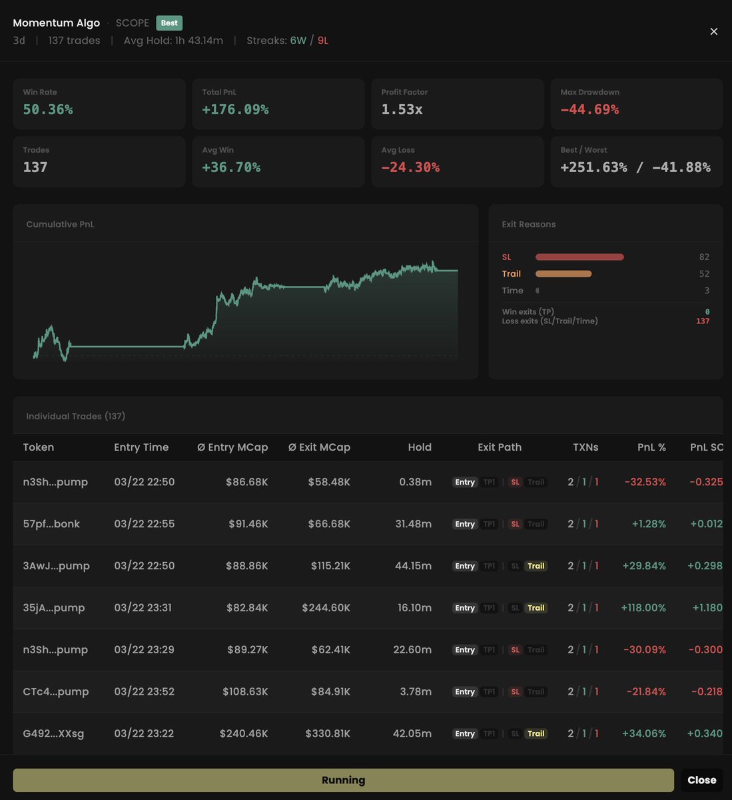Click the green Best badge
This screenshot has height=800, width=732.
click(169, 23)
